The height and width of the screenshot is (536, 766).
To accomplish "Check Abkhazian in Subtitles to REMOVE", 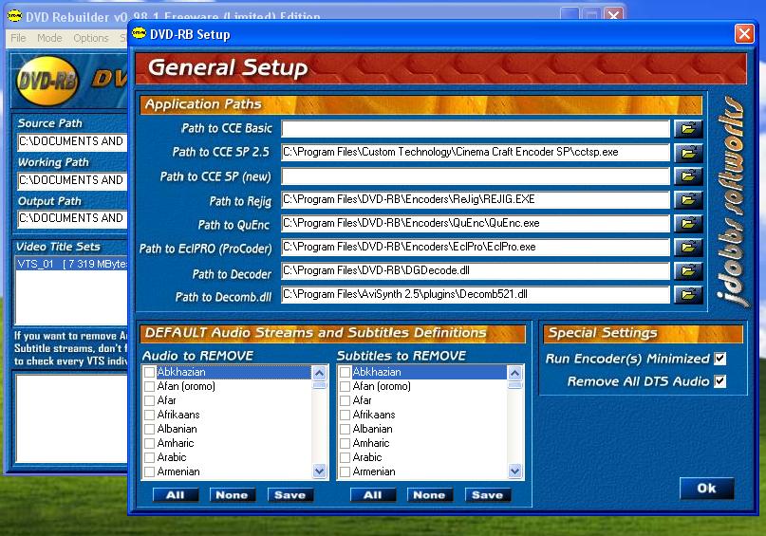I will 345,373.
